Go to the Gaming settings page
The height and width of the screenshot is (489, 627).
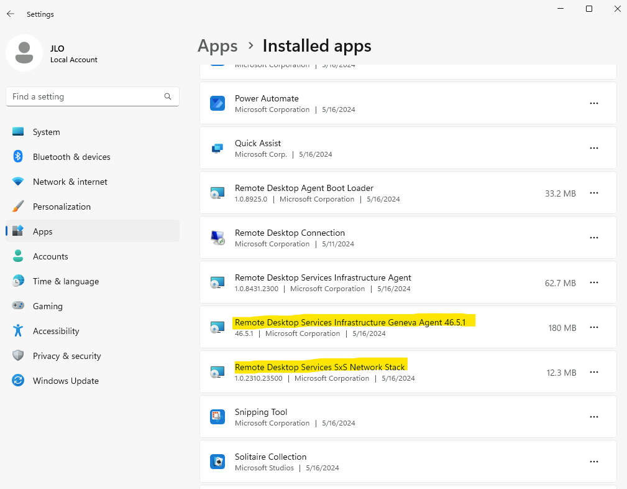coord(93,305)
